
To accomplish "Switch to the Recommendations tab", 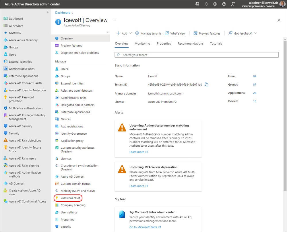I will [191, 44].
